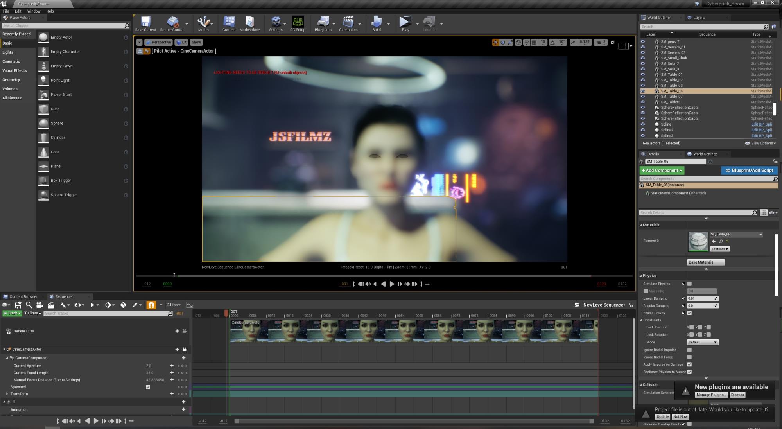Screen dimensions: 782x429
Task: Toggle the Sequencer snapping magnet button
Action: pos(151,305)
